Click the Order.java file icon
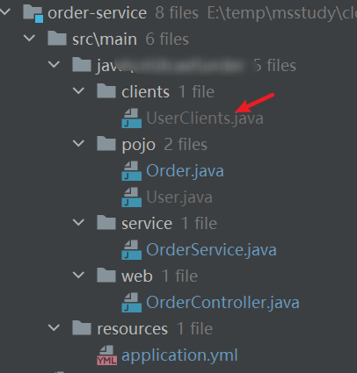The height and width of the screenshot is (373, 357). click(x=132, y=171)
